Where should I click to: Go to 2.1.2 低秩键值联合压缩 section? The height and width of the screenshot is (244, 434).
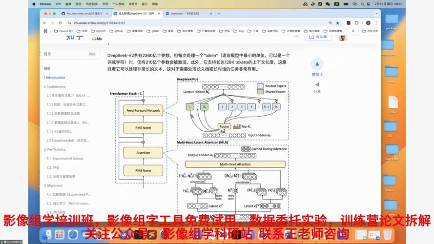point(63,113)
